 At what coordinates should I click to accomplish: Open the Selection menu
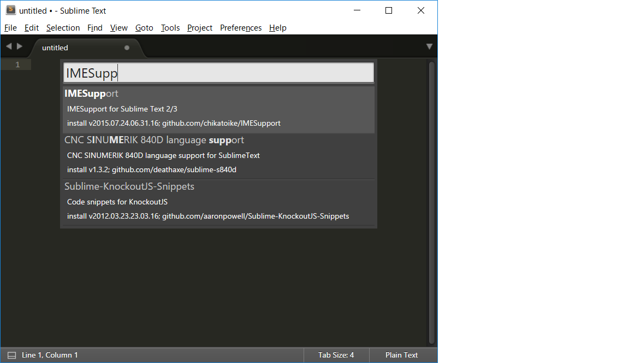(63, 28)
